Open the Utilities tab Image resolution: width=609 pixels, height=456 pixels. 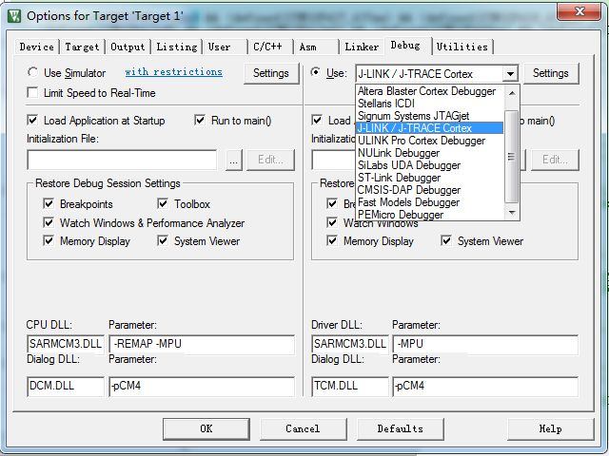(x=462, y=47)
